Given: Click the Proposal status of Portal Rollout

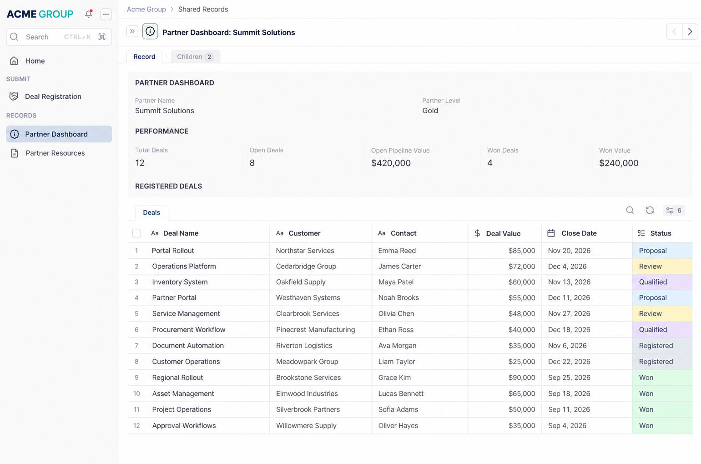Looking at the screenshot, I should [x=662, y=251].
